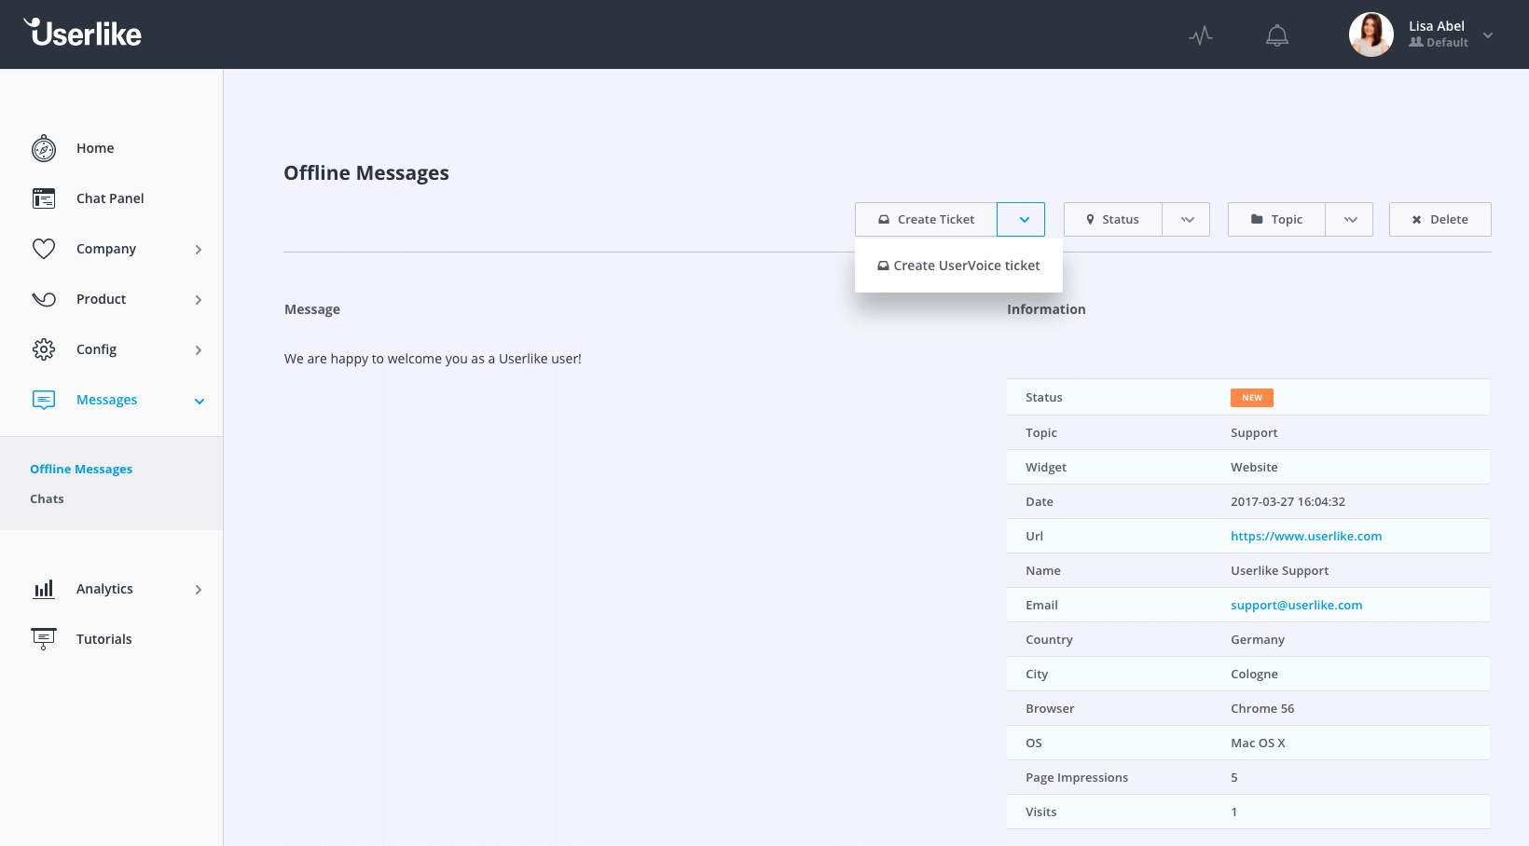The image size is (1529, 846).
Task: Click the Widget value 'Website'
Action: (x=1254, y=467)
